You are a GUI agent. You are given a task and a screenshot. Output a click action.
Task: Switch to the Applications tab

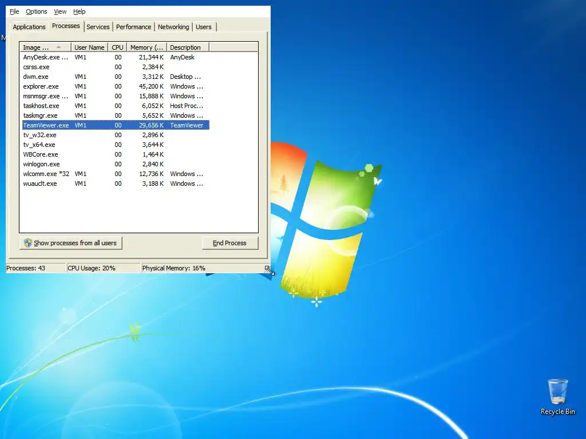click(x=29, y=27)
